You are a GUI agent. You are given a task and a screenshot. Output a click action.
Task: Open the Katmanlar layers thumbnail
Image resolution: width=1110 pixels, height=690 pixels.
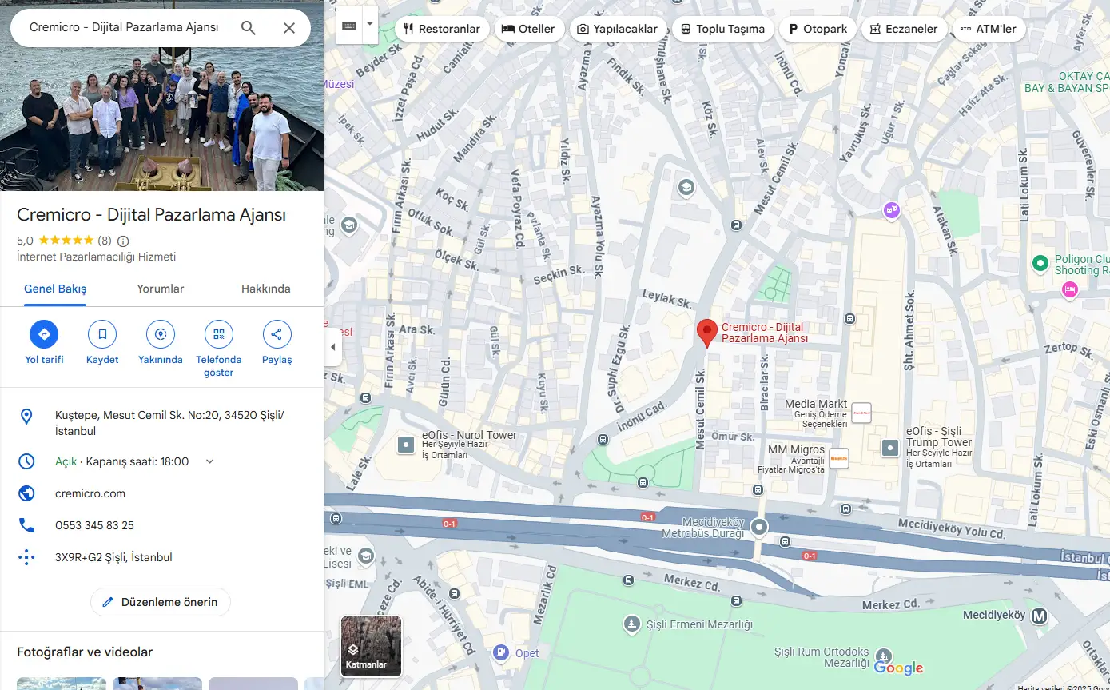[x=371, y=646]
